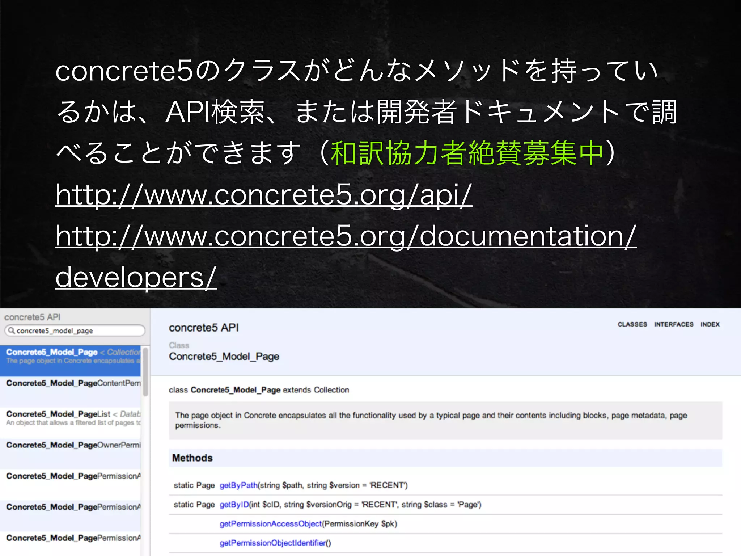Screen dimensions: 741x556
Task: Open the getByPath method link
Action: point(238,485)
